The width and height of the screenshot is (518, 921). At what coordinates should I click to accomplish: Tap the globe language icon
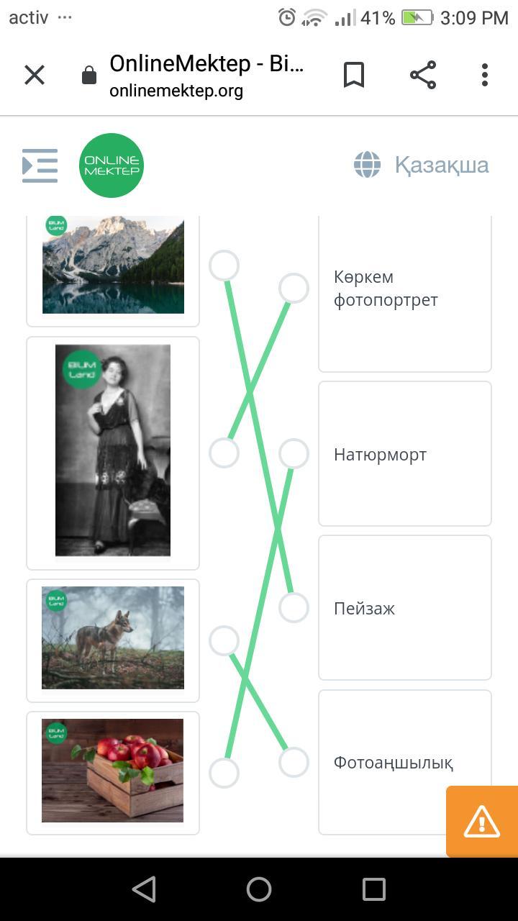coord(367,165)
